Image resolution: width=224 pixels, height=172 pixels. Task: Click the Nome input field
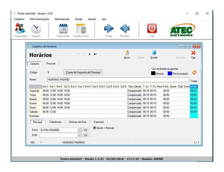pyautogui.click(x=118, y=80)
